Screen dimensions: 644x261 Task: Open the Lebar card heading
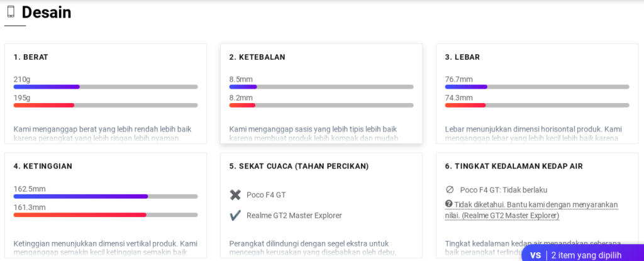pos(462,57)
